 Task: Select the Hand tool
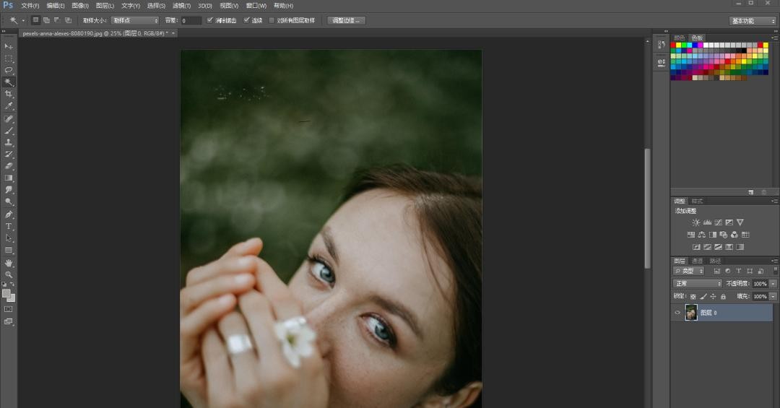pos(9,263)
